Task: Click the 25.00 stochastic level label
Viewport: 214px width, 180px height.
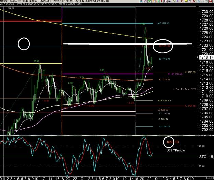Action: coord(202,146)
